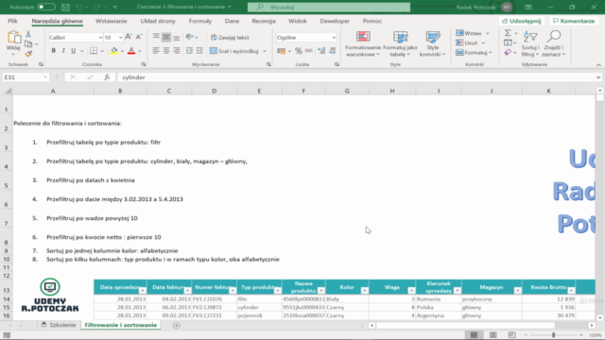Screen dimensions: 605x340
Task: Click the Komentarze button
Action: (x=574, y=21)
